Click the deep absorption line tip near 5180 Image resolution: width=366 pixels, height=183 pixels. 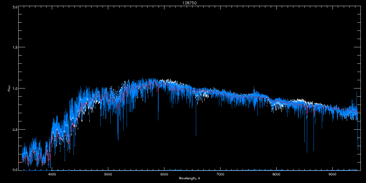pyautogui.click(x=118, y=140)
